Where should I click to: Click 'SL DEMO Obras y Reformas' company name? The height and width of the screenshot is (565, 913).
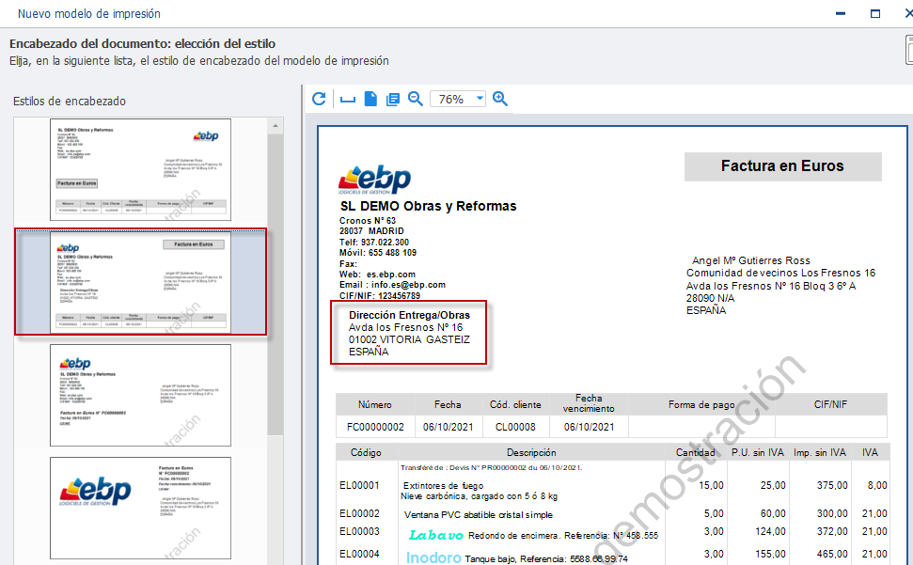coord(428,206)
